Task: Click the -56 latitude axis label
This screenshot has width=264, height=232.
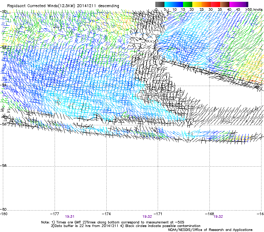Action: (x=3, y=124)
